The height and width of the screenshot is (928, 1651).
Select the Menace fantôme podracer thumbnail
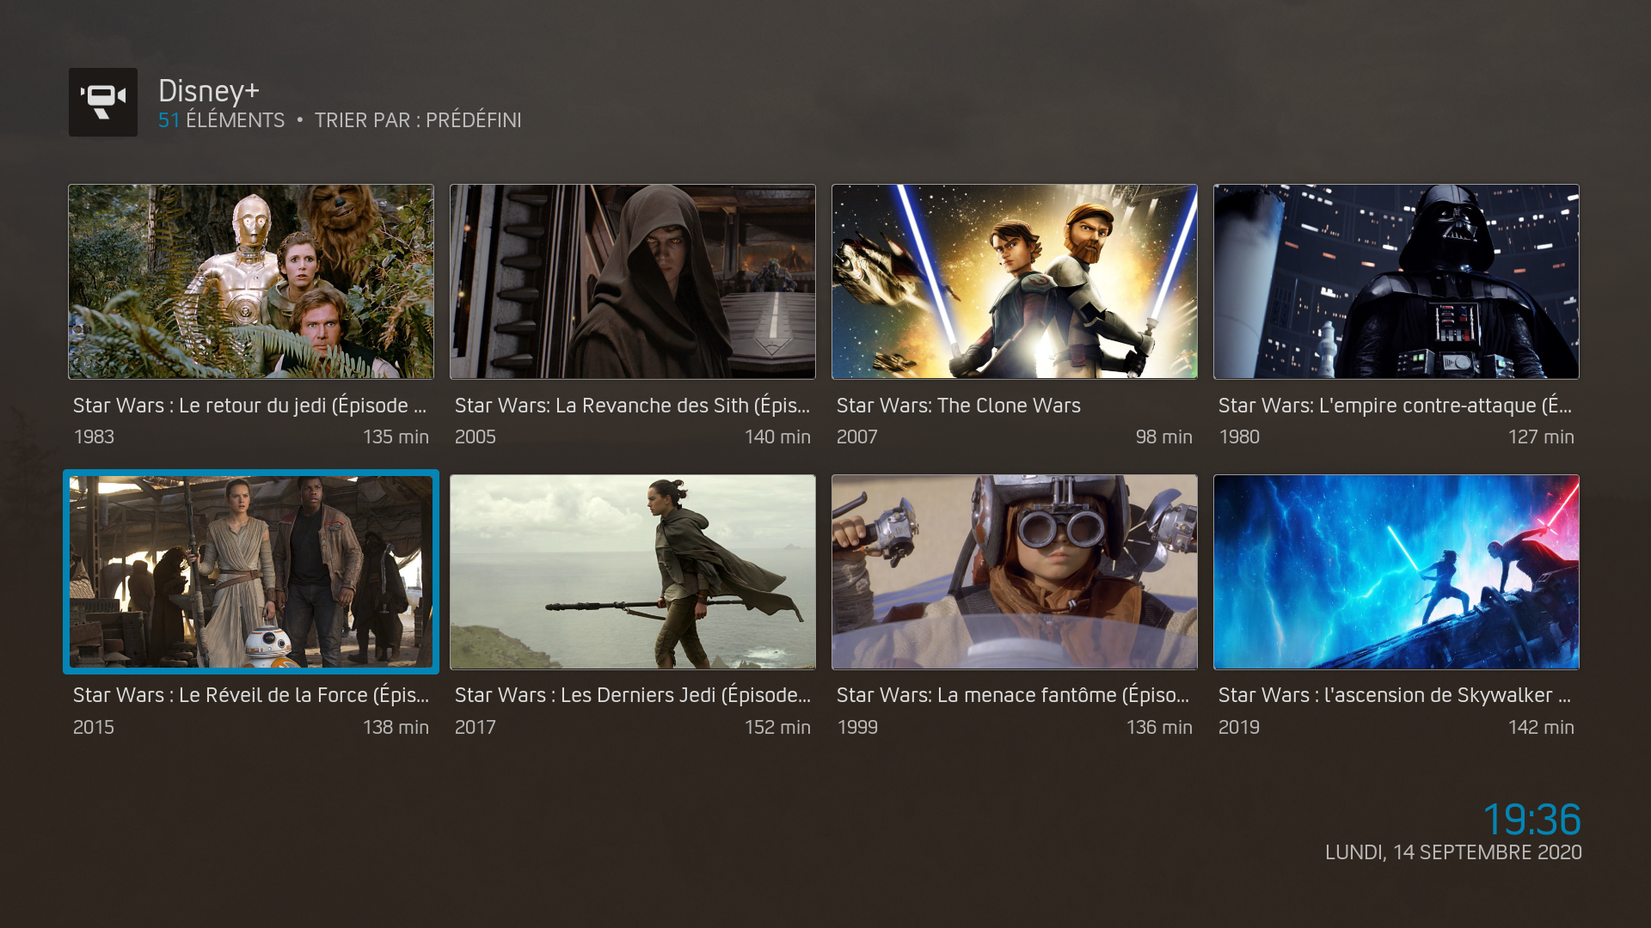pyautogui.click(x=1015, y=572)
